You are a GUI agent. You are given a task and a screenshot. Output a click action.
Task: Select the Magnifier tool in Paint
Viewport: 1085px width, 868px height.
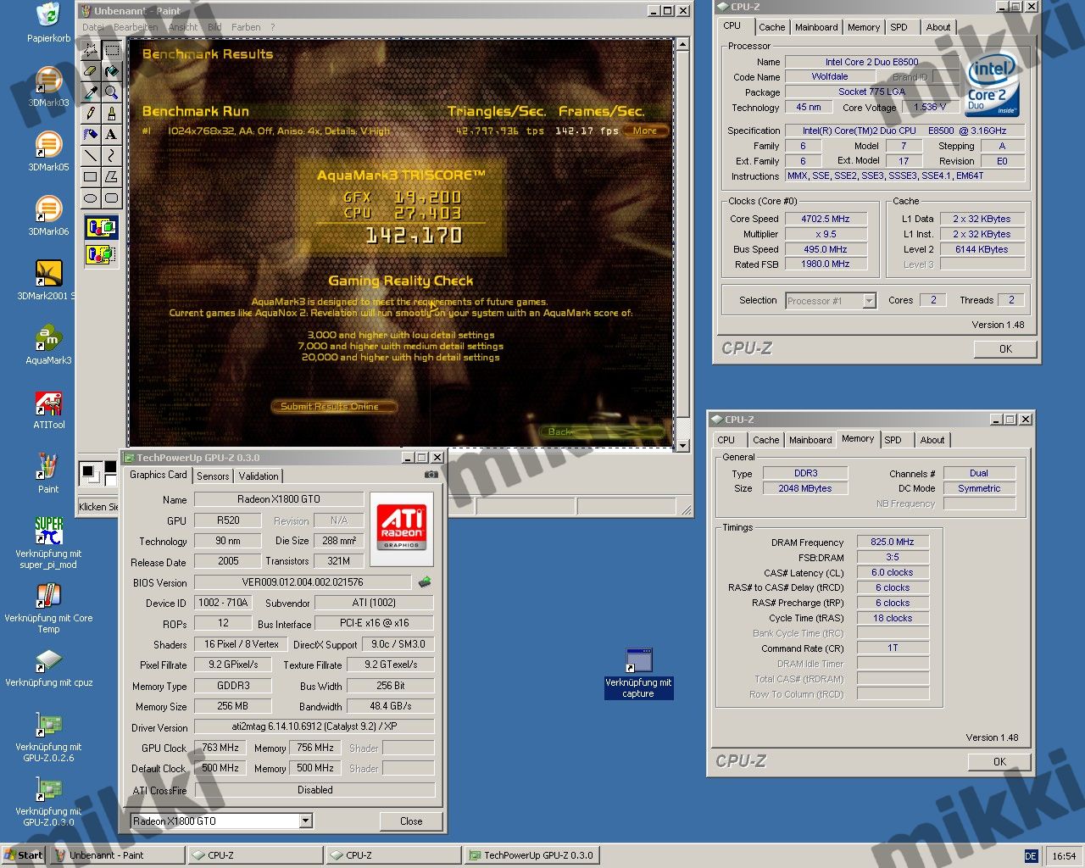tap(112, 92)
